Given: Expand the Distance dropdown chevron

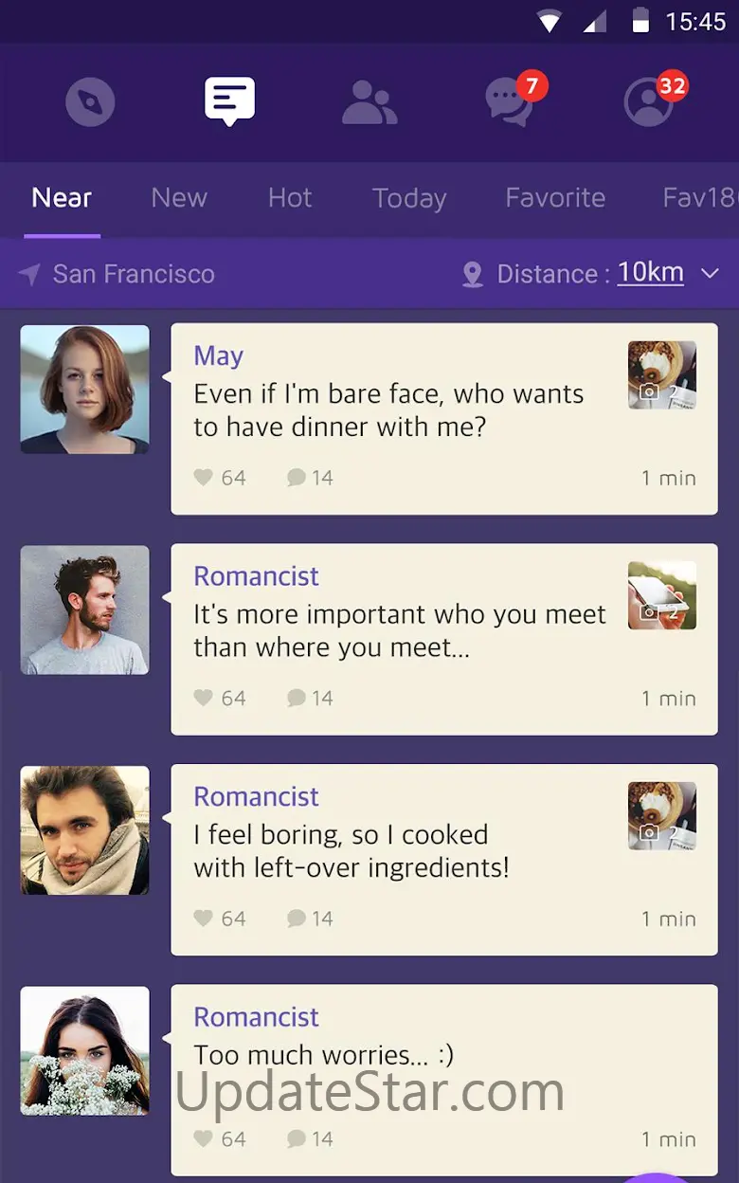Looking at the screenshot, I should coord(710,274).
